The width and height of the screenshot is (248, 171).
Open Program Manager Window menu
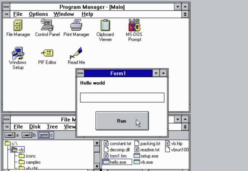(64, 14)
